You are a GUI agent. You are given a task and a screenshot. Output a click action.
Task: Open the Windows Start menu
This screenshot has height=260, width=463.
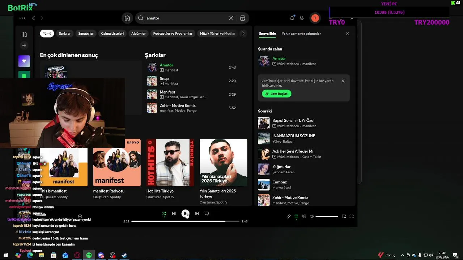coord(6,255)
